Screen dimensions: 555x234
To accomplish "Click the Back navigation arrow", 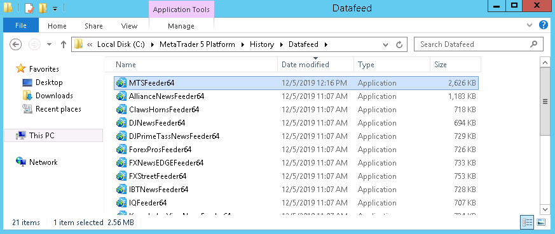I will point(15,44).
